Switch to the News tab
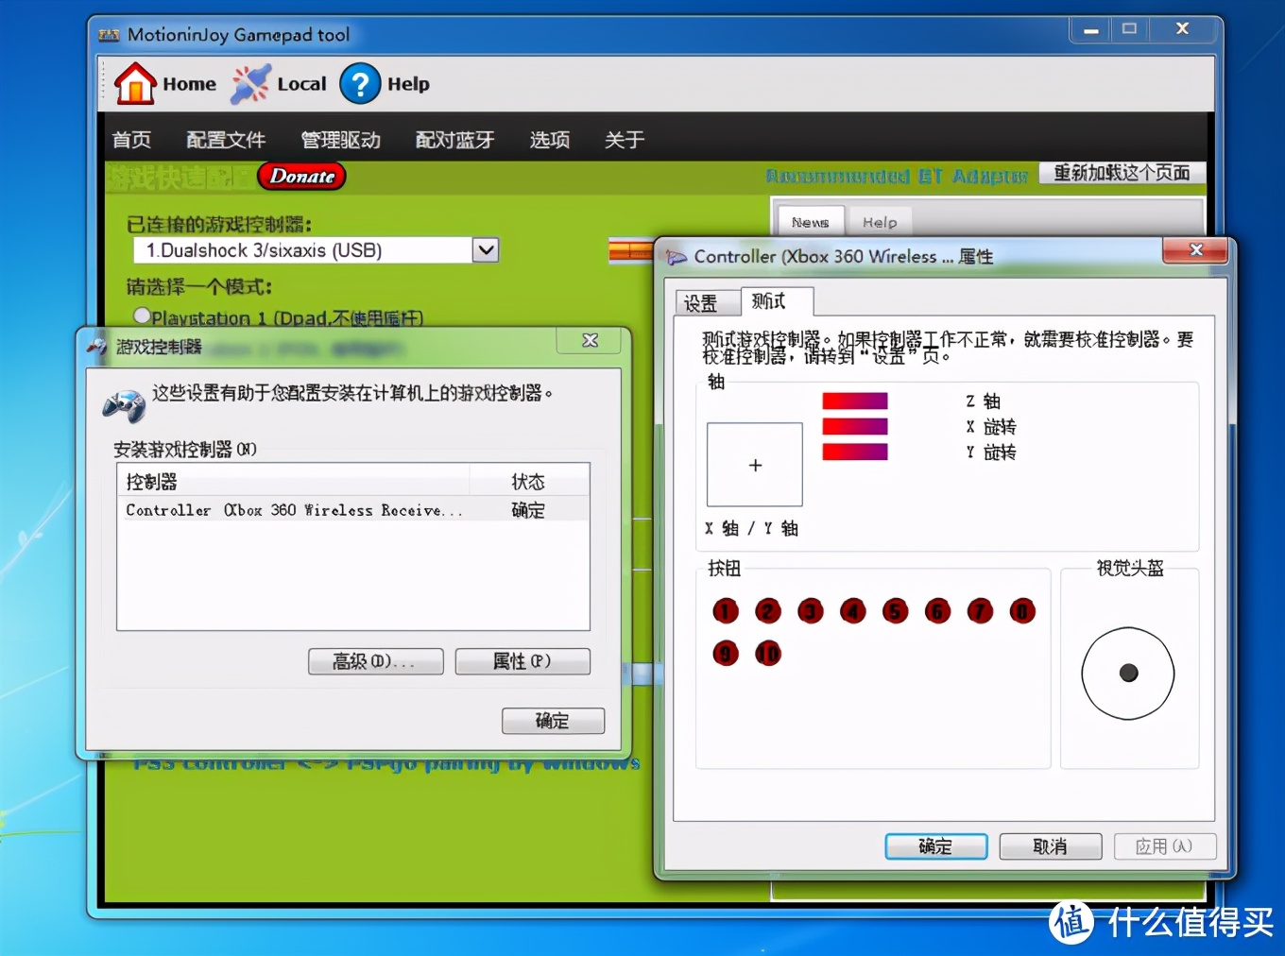This screenshot has width=1285, height=956. point(810,222)
